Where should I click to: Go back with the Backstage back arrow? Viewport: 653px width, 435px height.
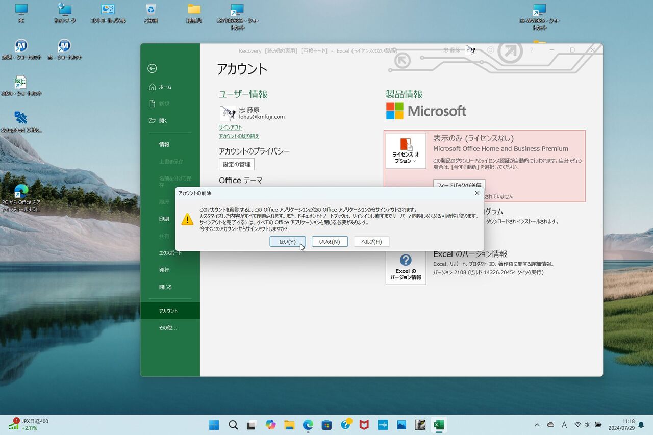coord(152,69)
